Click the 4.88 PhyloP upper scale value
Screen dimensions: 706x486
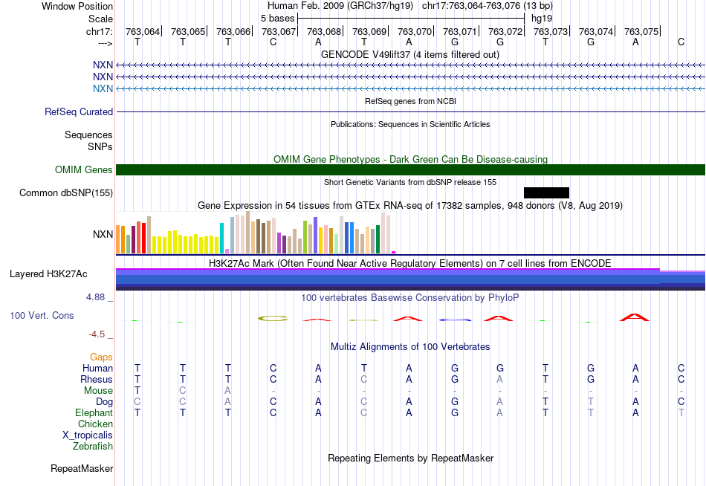click(x=95, y=297)
